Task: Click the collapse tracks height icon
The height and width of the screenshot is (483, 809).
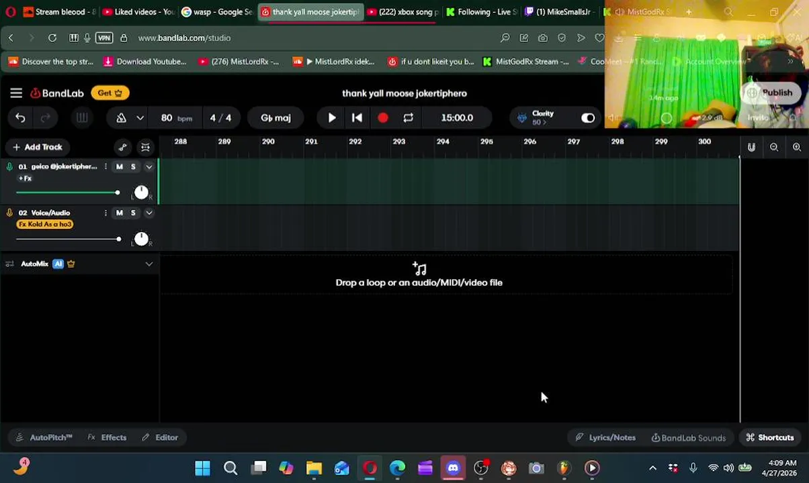Action: (145, 147)
